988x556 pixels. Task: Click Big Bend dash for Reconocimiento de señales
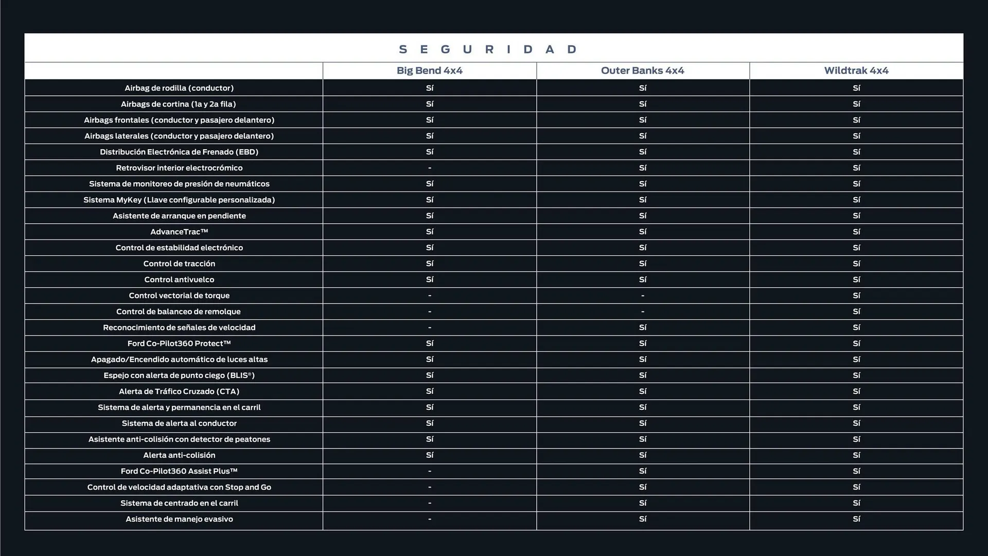tap(430, 327)
